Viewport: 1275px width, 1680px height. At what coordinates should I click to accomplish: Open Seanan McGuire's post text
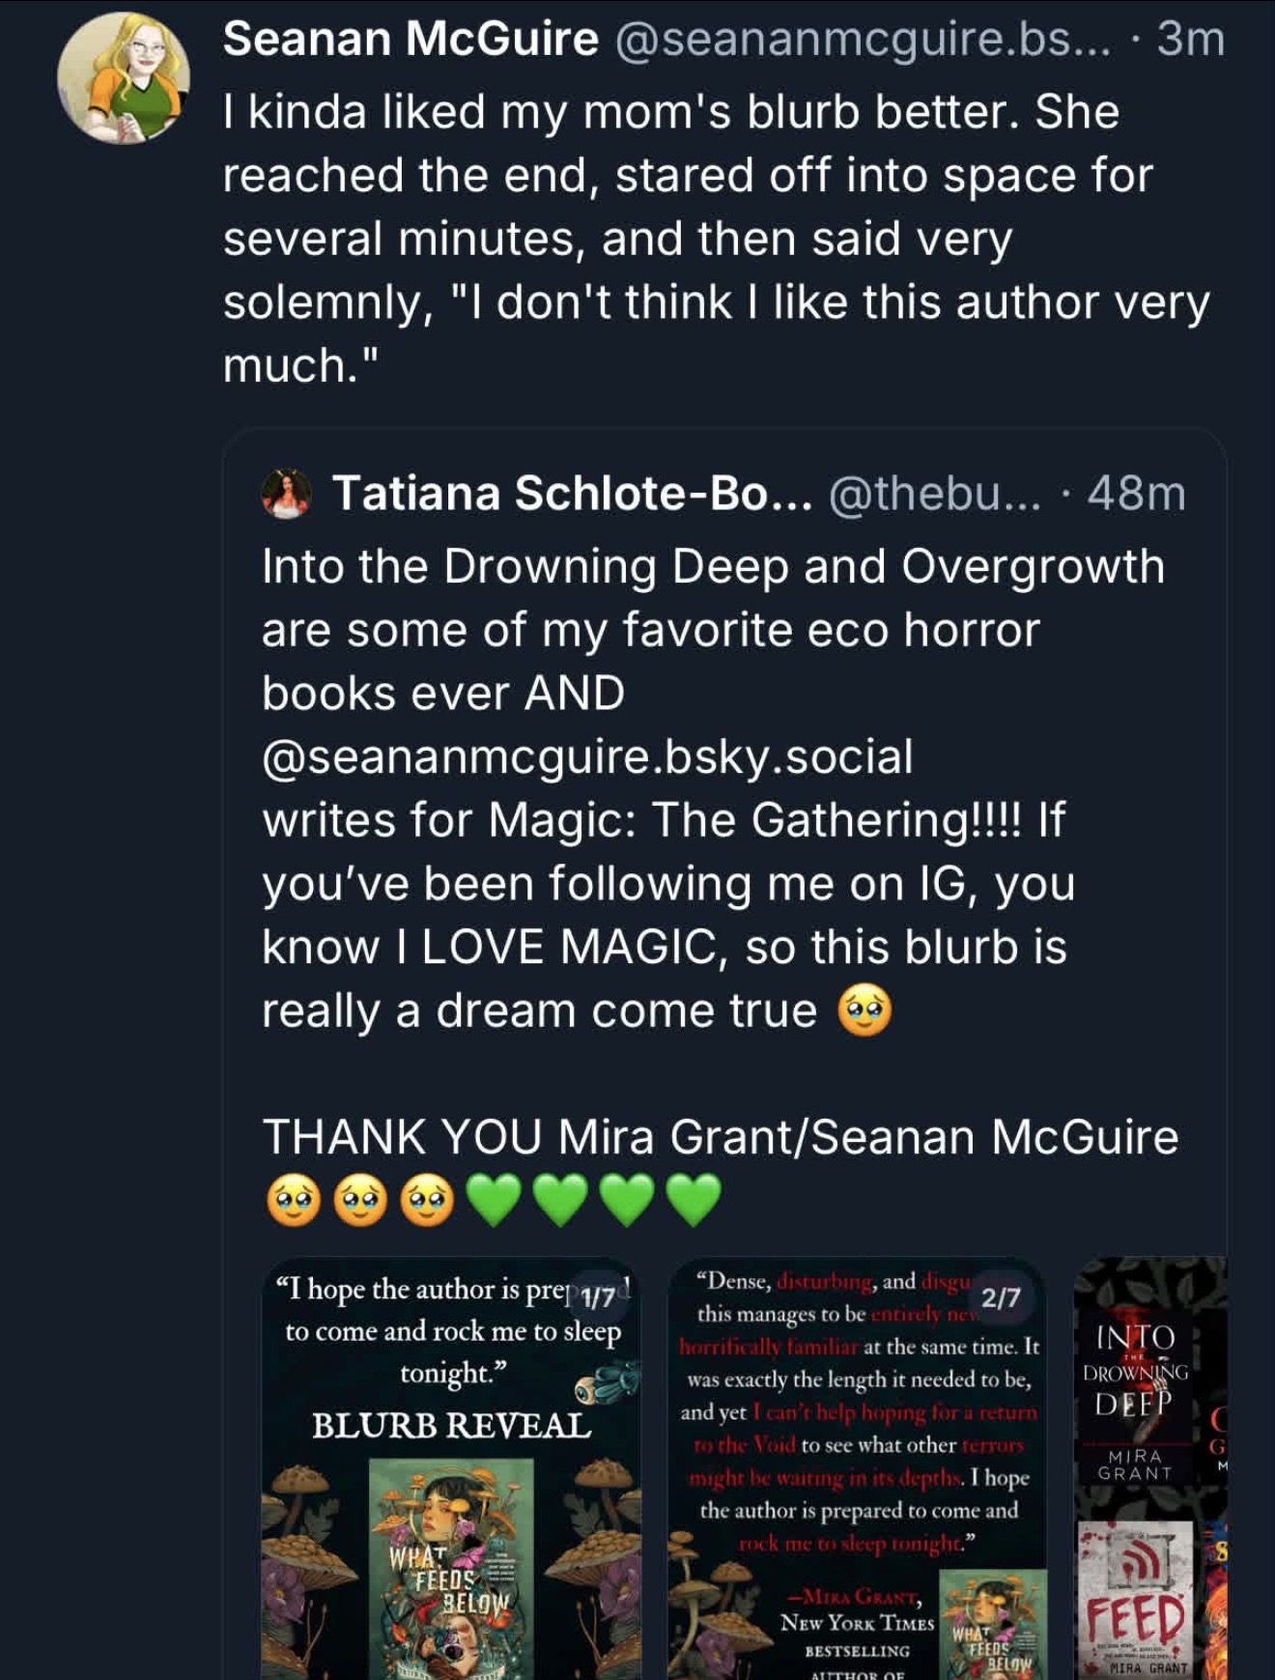coord(716,239)
